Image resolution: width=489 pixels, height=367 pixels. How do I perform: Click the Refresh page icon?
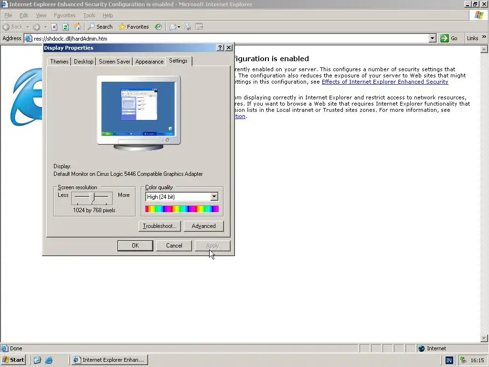65,27
